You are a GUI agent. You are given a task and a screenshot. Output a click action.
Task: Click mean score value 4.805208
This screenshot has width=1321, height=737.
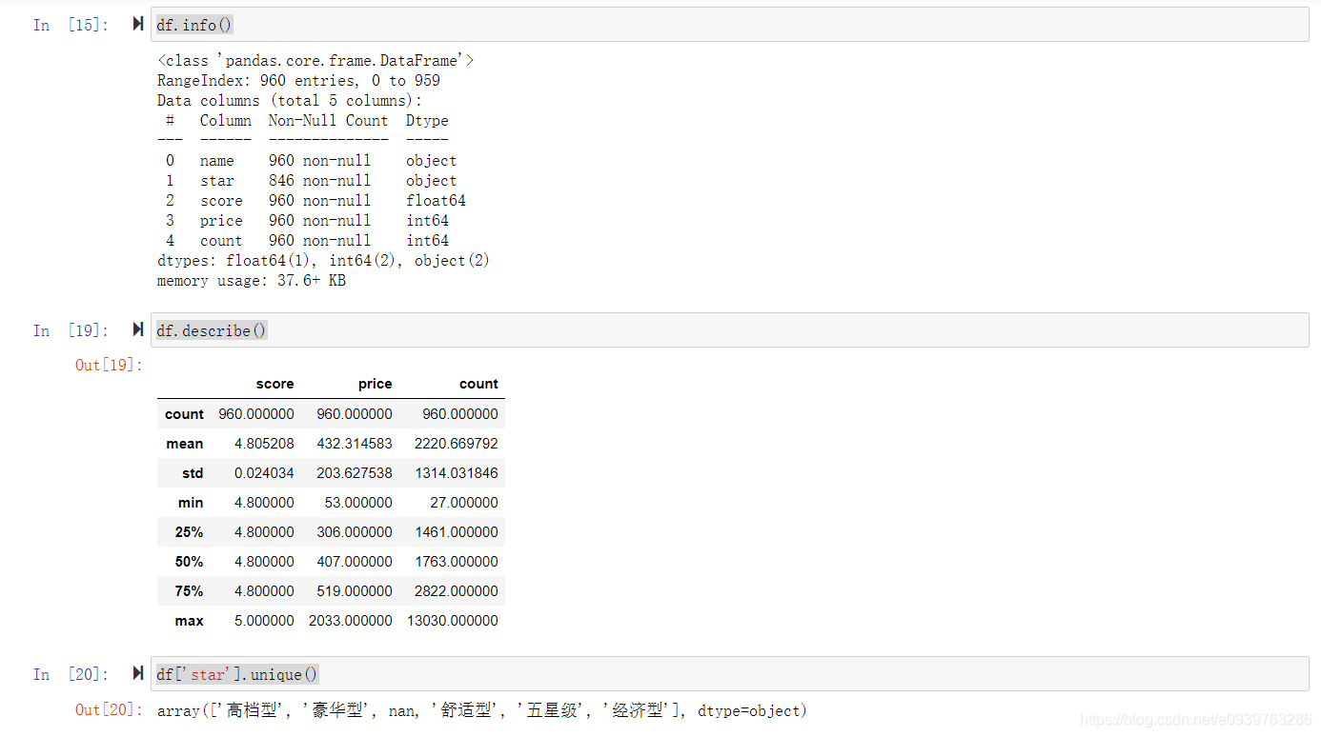pos(264,444)
